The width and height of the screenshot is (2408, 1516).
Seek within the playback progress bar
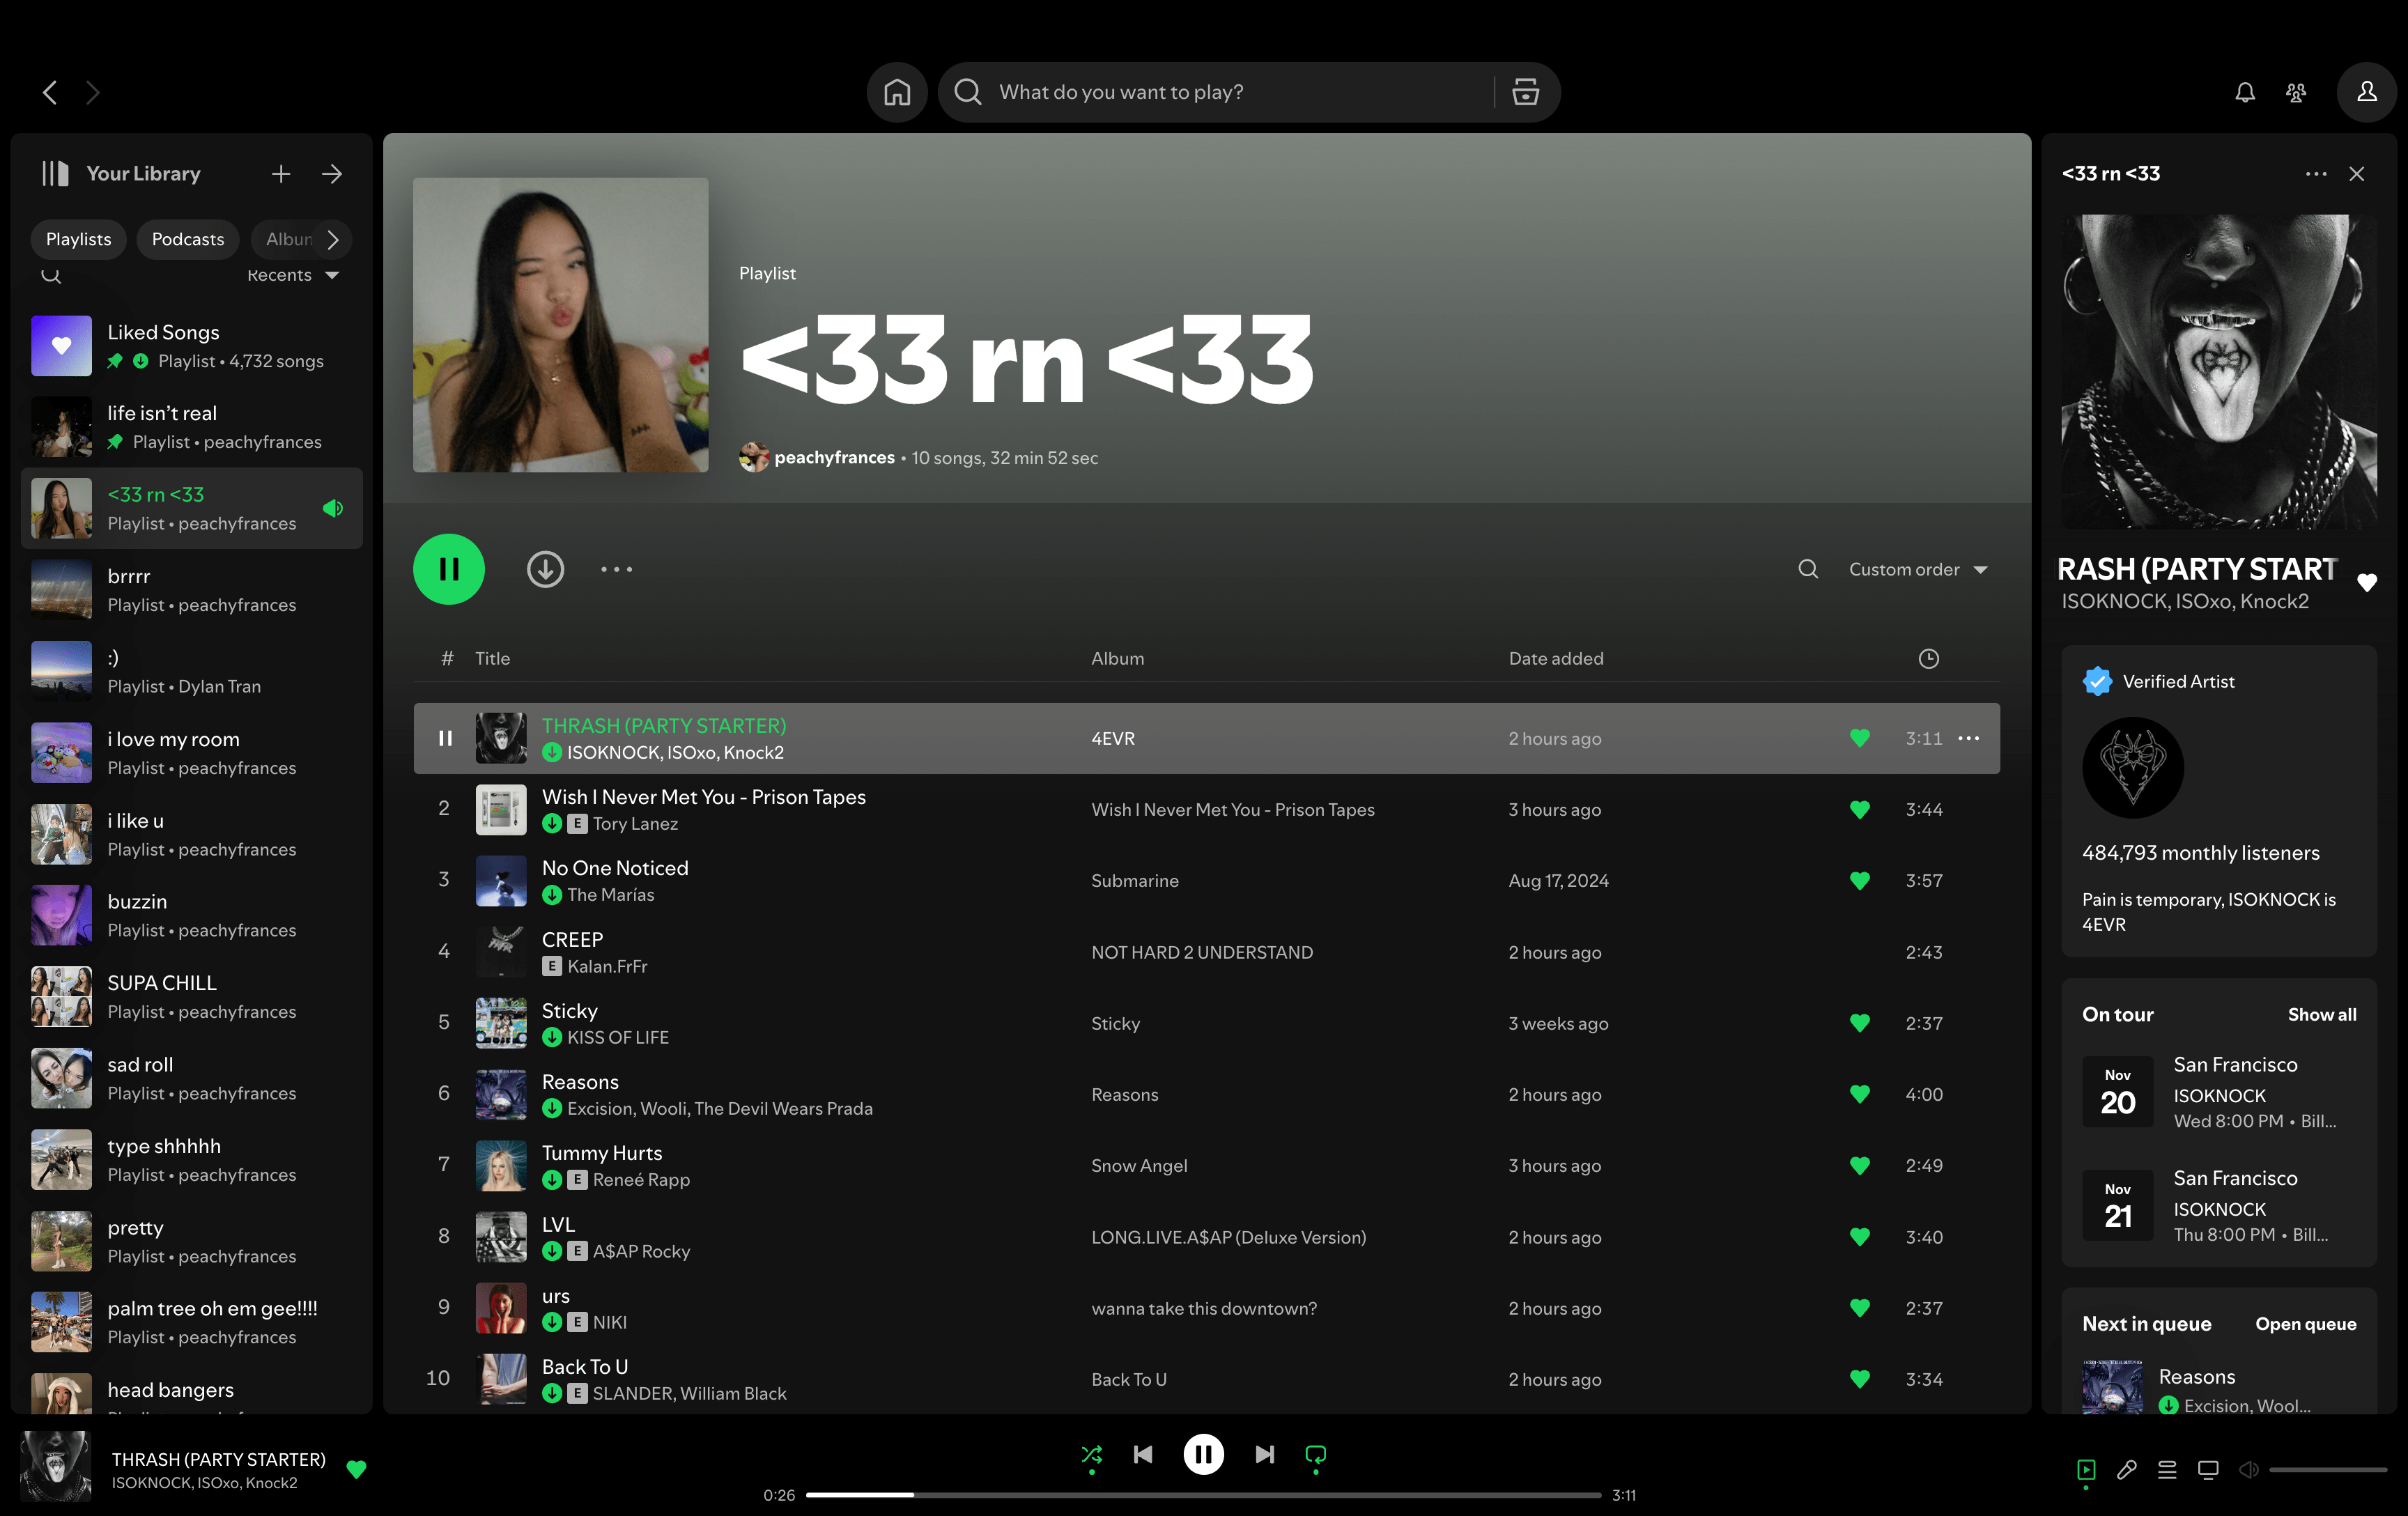point(1203,1495)
